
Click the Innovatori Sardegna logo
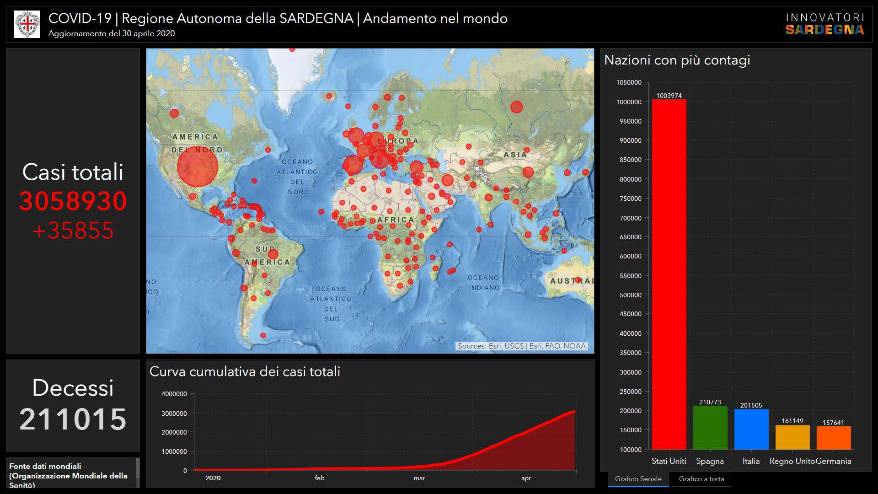824,24
